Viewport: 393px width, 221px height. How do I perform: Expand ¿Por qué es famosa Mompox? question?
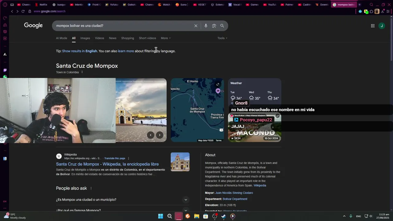click(x=122, y=210)
